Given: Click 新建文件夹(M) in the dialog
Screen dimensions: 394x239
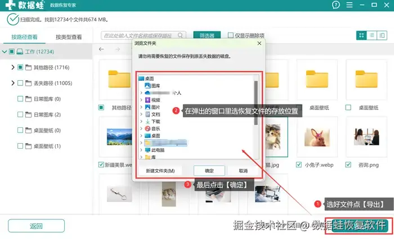Looking at the screenshot, I should coord(160,171).
